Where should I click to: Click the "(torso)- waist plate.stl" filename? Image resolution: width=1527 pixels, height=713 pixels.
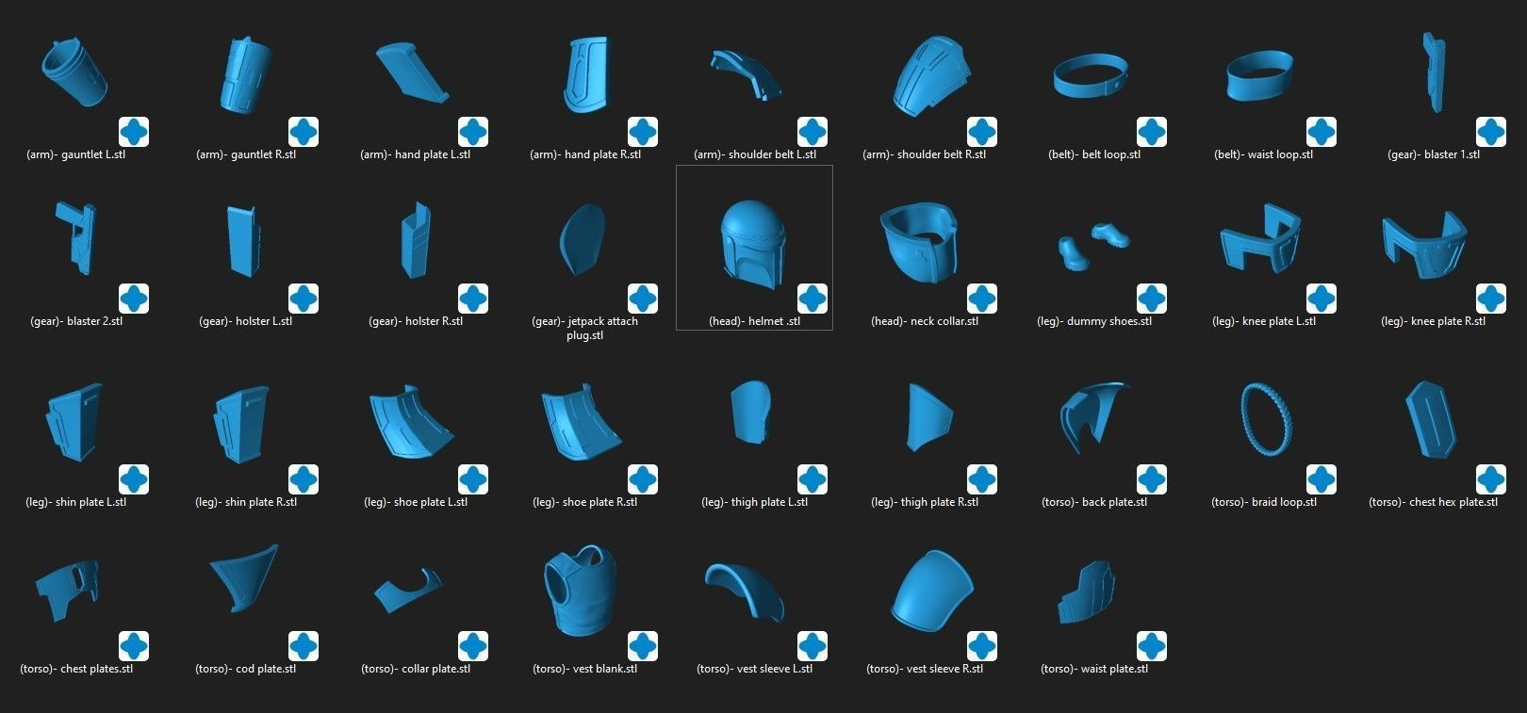coord(1094,669)
